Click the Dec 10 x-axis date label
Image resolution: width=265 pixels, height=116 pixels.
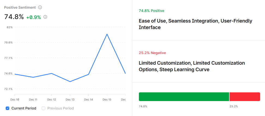pyautogui.click(x=15, y=100)
